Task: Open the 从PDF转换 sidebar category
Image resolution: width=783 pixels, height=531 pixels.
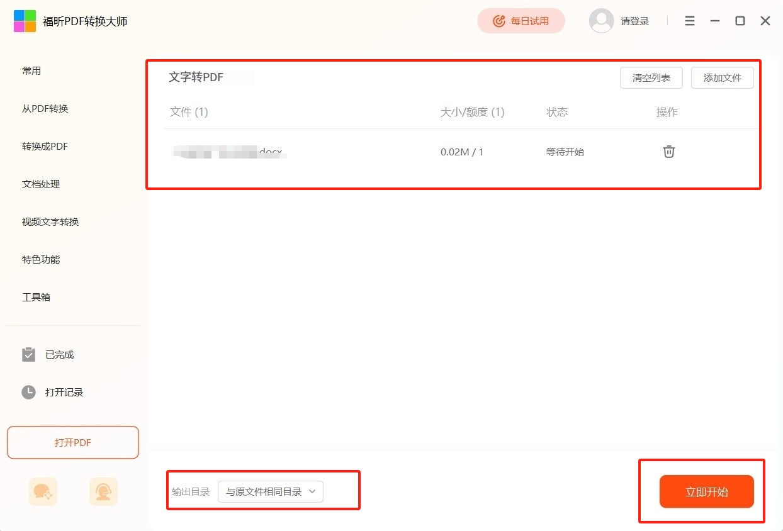Action: (45, 109)
